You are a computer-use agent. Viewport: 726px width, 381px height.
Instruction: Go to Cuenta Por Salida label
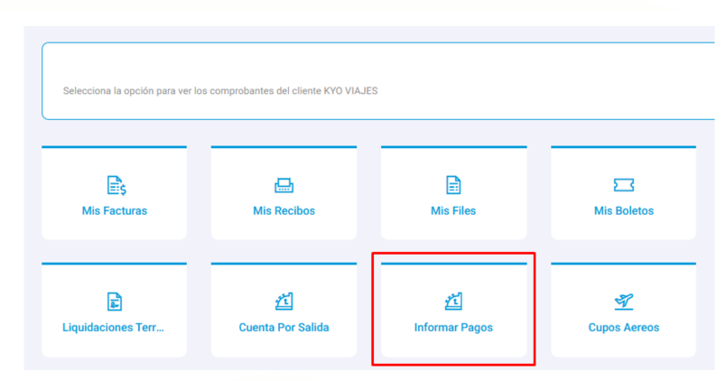(x=284, y=328)
